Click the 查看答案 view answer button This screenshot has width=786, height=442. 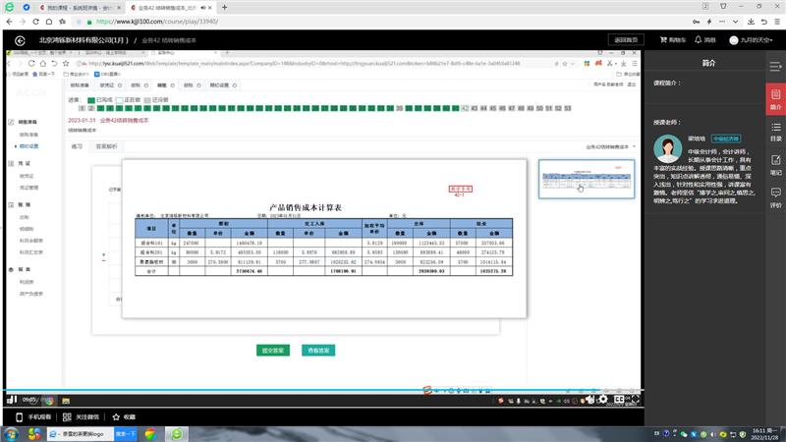pyautogui.click(x=317, y=350)
